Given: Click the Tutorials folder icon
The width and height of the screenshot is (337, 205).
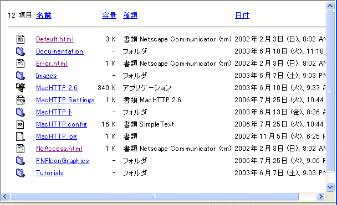Looking at the screenshot, I should tap(21, 173).
